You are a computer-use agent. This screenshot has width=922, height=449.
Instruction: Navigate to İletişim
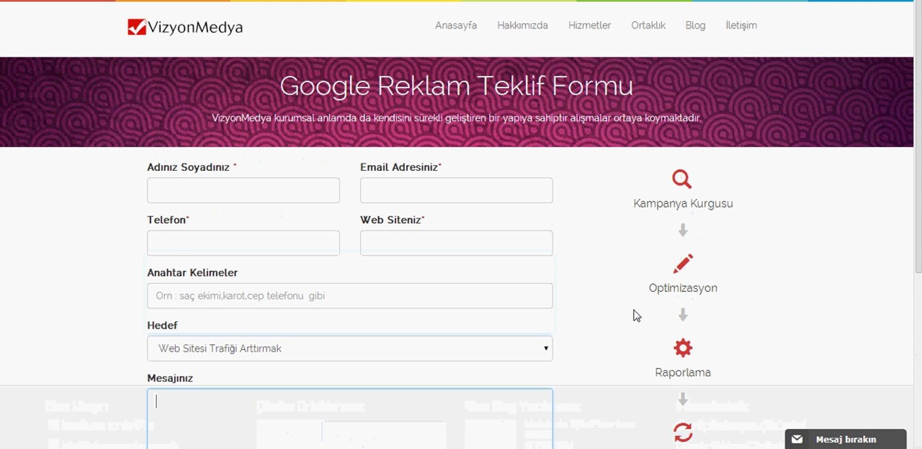(x=741, y=26)
